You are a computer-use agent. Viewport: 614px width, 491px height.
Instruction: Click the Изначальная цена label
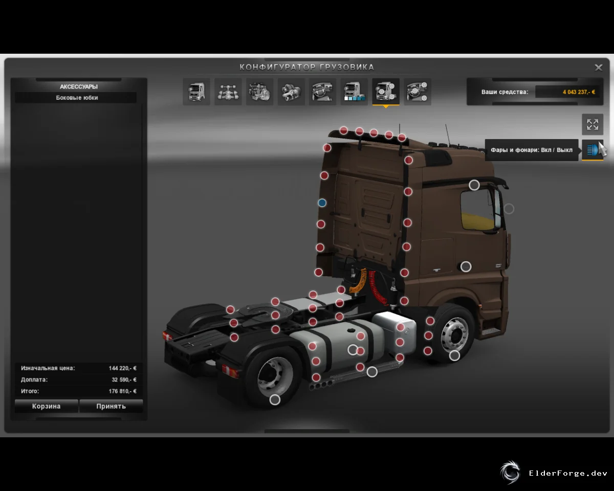[48, 368]
